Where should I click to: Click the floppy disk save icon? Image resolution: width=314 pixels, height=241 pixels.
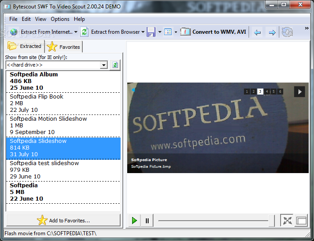[151, 32]
